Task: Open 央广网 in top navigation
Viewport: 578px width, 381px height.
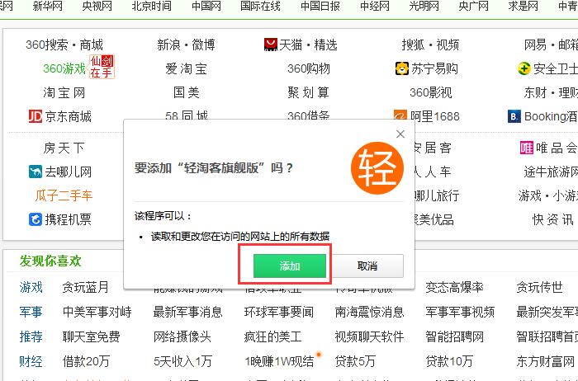Action: 474,6
